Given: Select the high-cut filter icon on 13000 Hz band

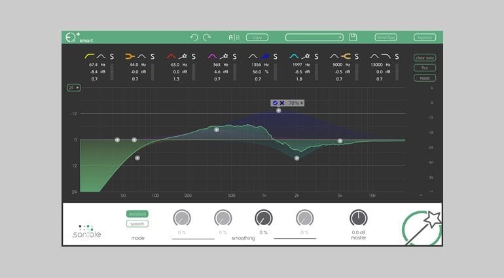Looking at the screenshot, I should click(386, 56).
